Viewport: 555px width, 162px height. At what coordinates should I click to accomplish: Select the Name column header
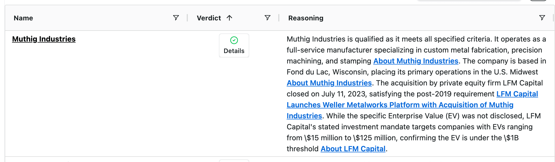[x=23, y=18]
